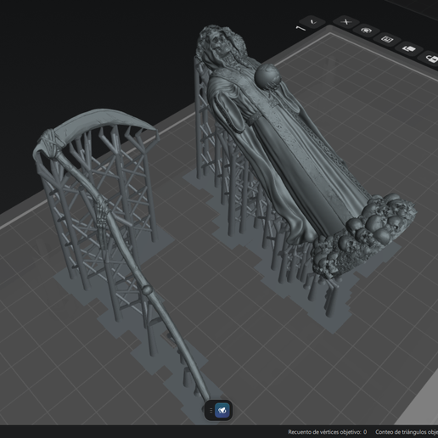
Task: Click the 'Conteo de triángulos' status text
Action: [x=407, y=432]
